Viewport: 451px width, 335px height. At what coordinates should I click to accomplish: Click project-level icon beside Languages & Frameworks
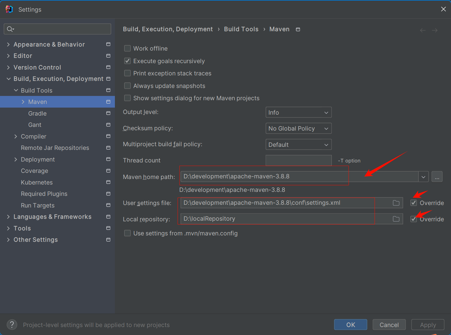tap(108, 217)
